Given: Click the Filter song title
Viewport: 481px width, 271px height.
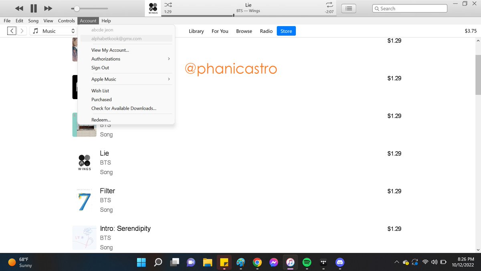Looking at the screenshot, I should (107, 191).
